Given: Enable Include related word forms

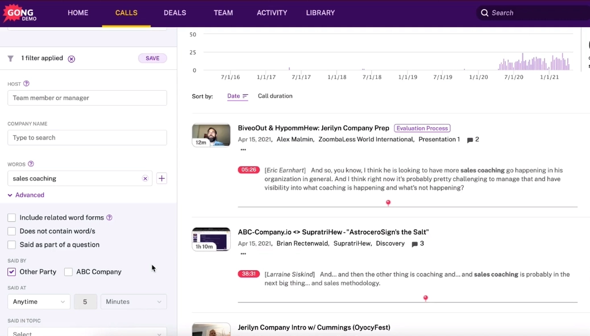Looking at the screenshot, I should point(12,217).
